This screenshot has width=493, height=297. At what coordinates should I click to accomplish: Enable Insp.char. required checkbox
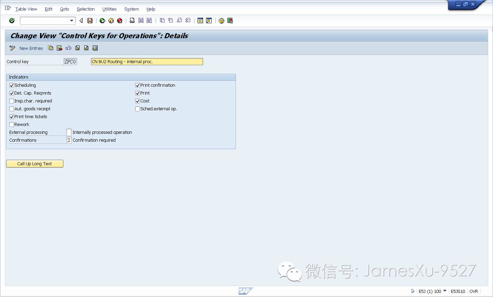(12, 101)
